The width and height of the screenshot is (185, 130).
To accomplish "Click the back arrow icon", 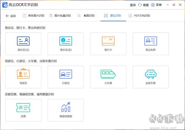I will coord(7,16).
